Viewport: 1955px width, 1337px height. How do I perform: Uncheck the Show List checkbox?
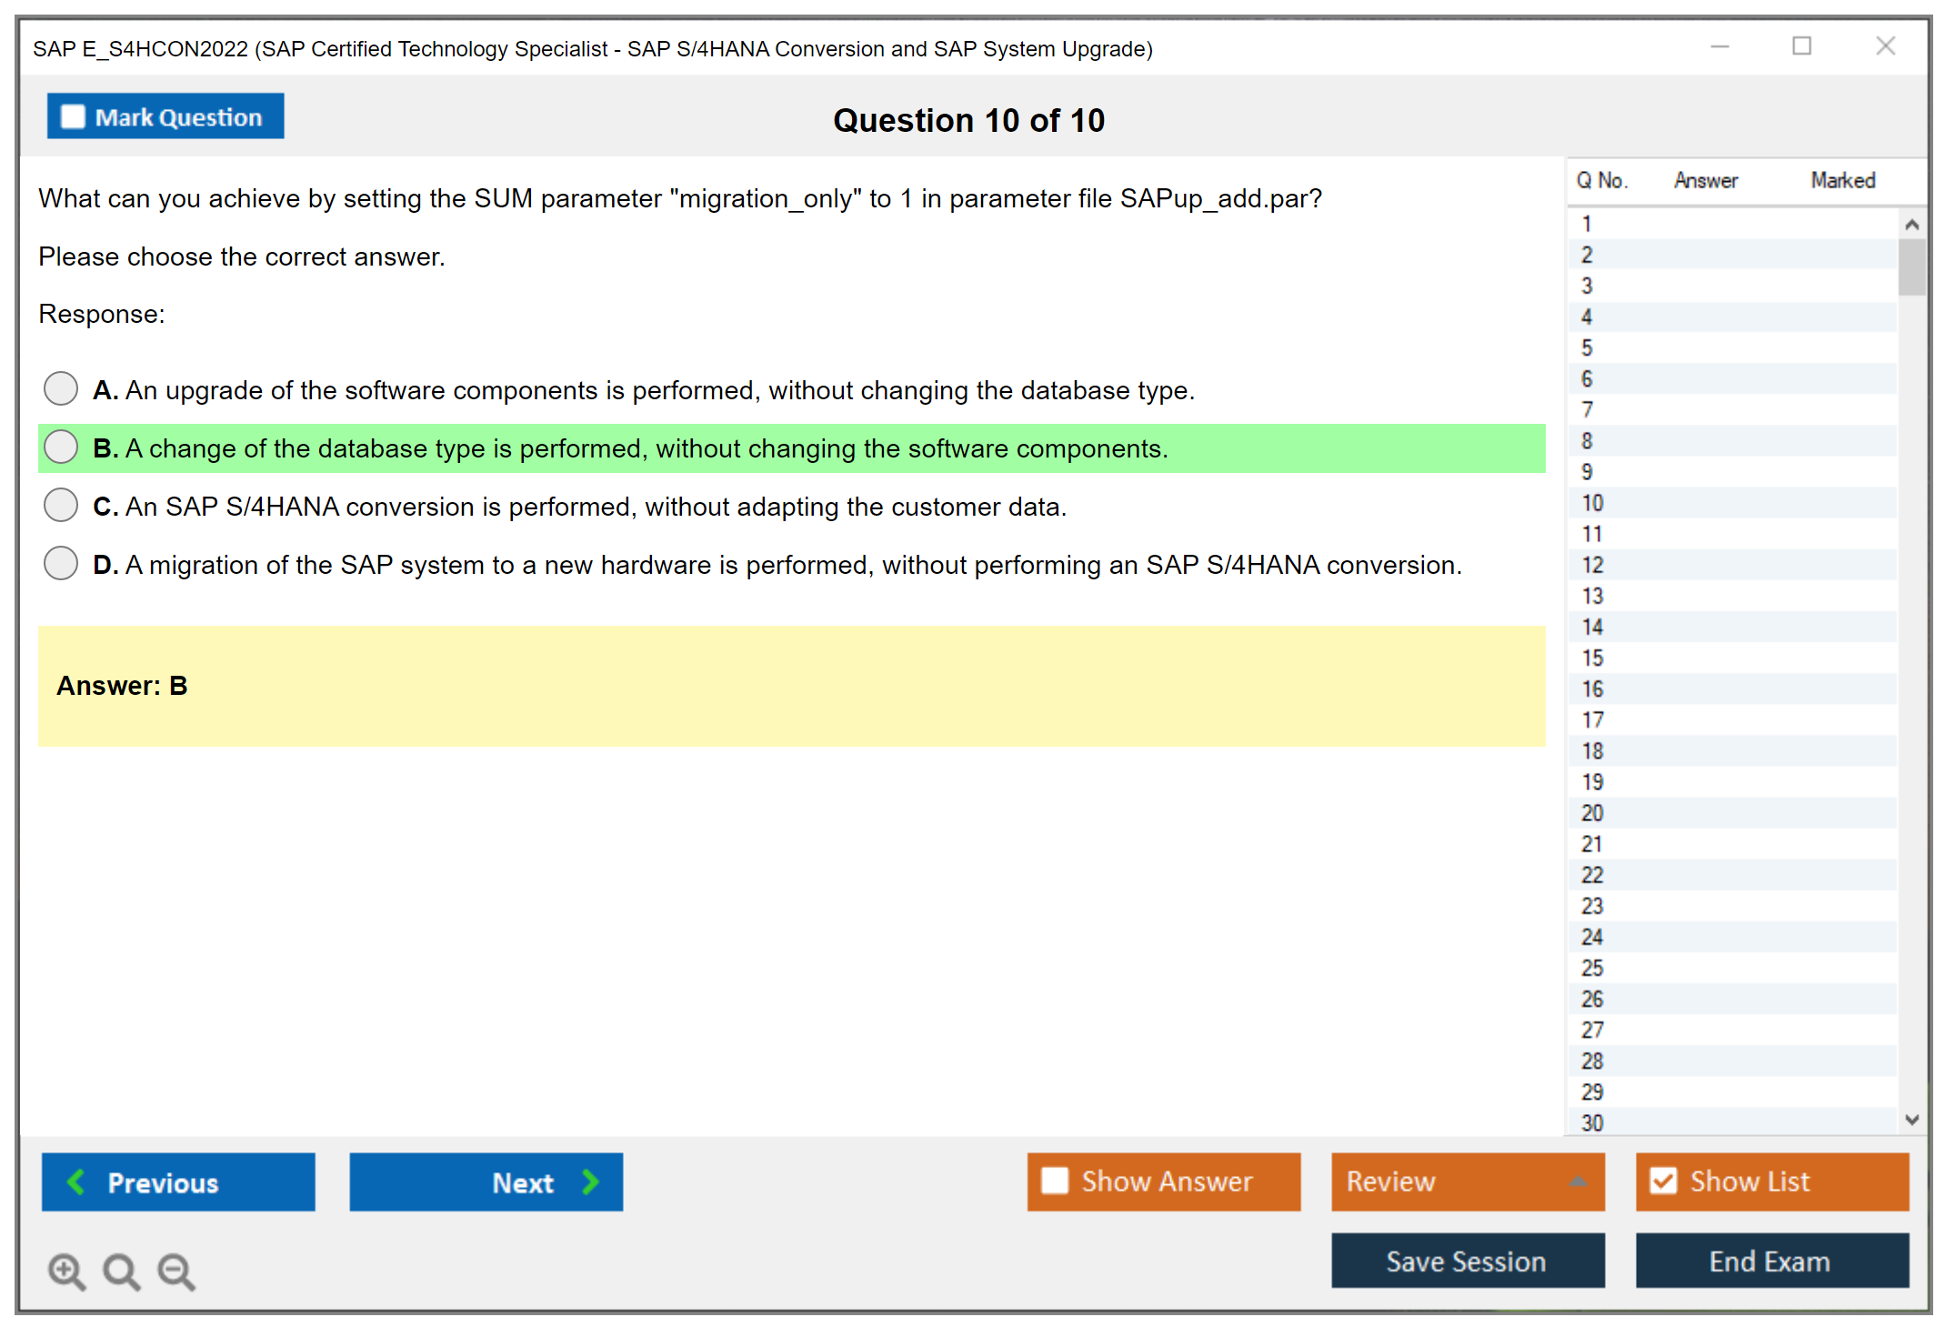point(1663,1181)
